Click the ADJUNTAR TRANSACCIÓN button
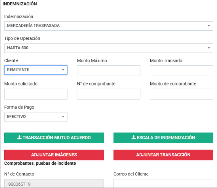 pyautogui.click(x=163, y=155)
